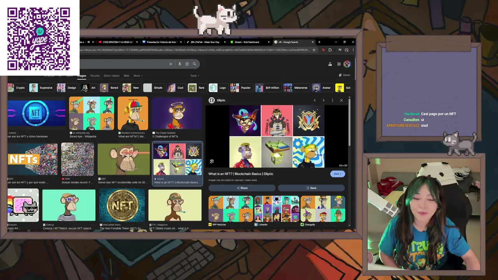Filter images by Cool chip
Viewport: 498px width, 280px height.
pos(175,88)
